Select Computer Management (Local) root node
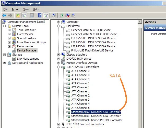Viewport: 166px width, 128px height. [26, 22]
